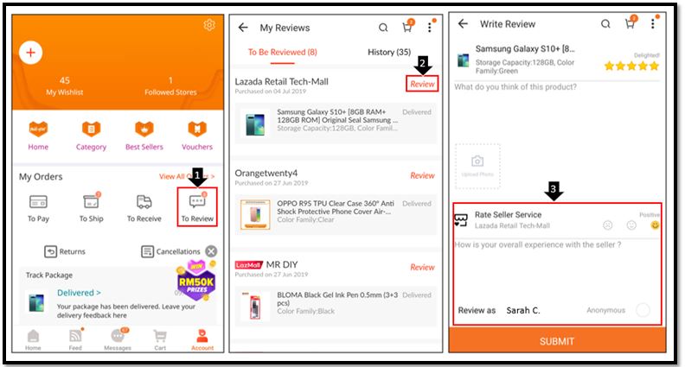
Task: Switch to the History (35) tab
Action: click(x=389, y=53)
